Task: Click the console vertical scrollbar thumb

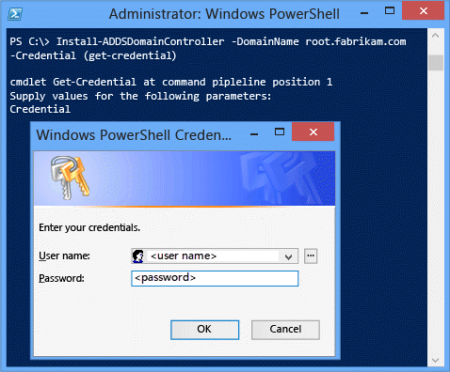Action: coord(436,62)
